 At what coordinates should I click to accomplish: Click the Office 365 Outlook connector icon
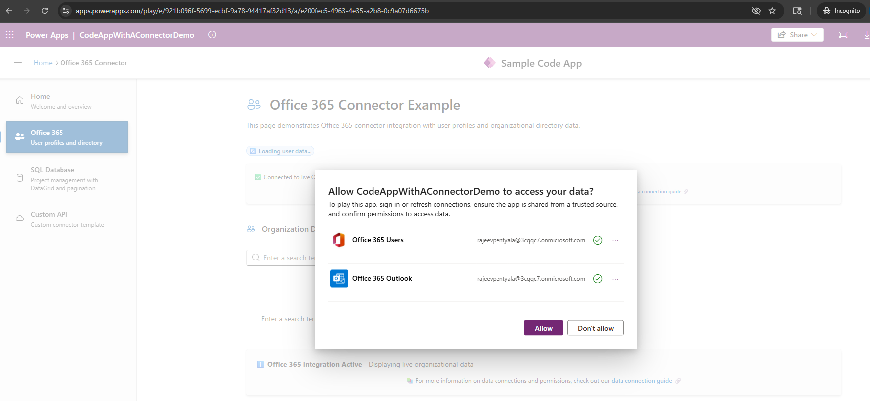click(x=339, y=279)
